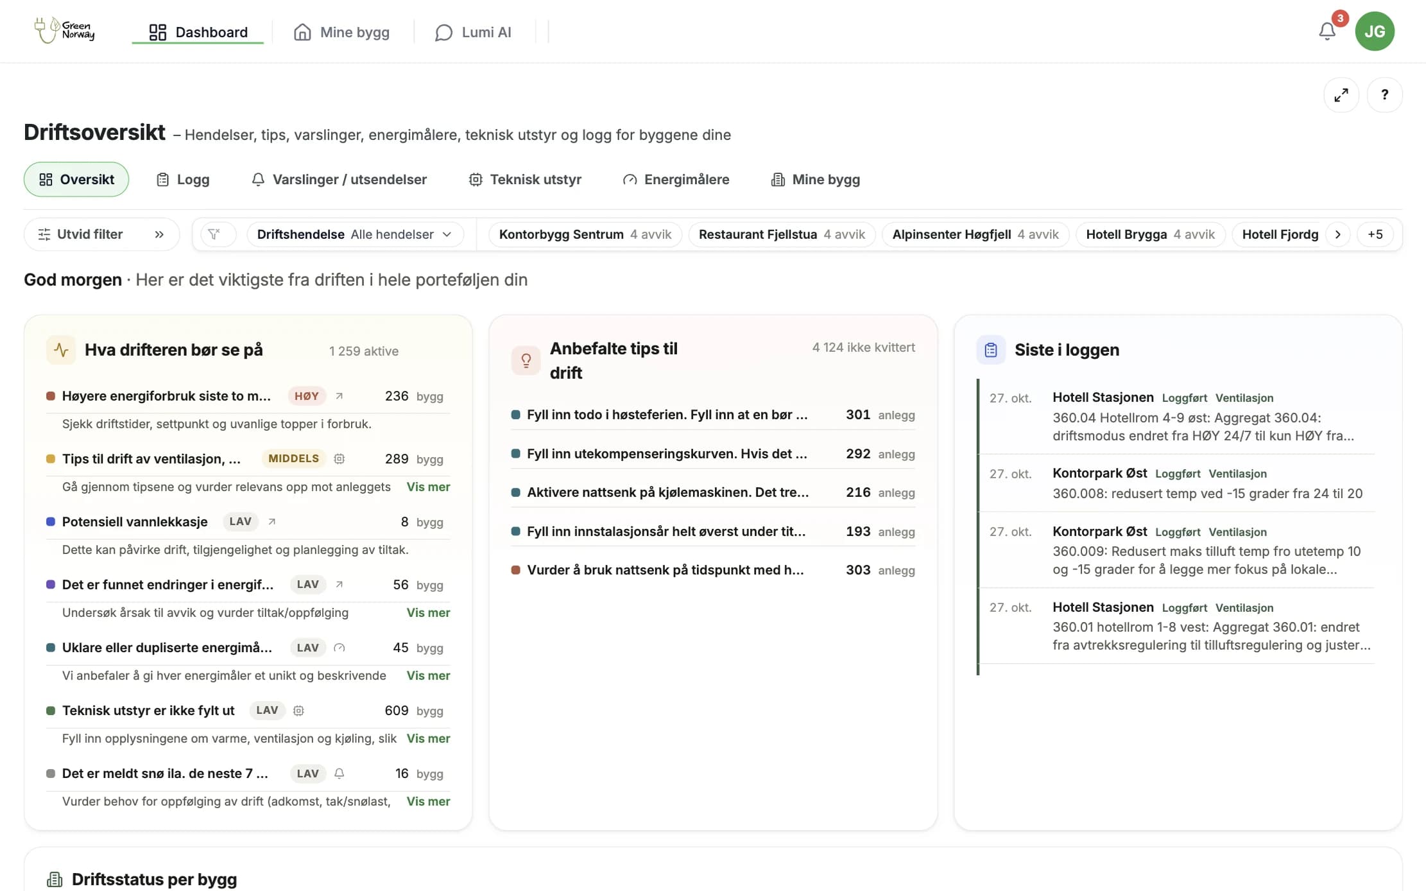
Task: Click bell icon on Det er meldt snø row
Action: (339, 774)
